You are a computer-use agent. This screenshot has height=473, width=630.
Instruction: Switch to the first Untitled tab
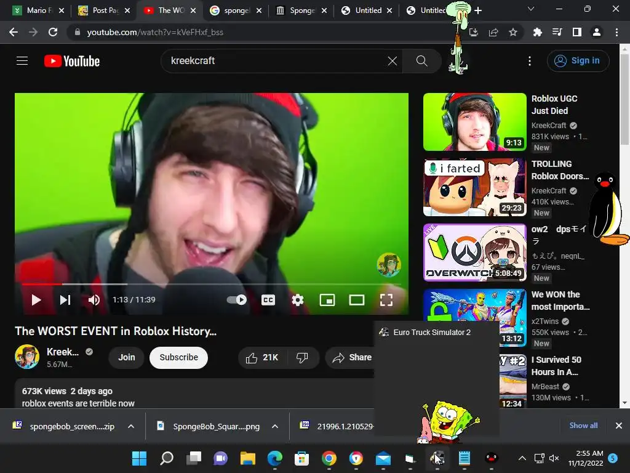pos(367,10)
